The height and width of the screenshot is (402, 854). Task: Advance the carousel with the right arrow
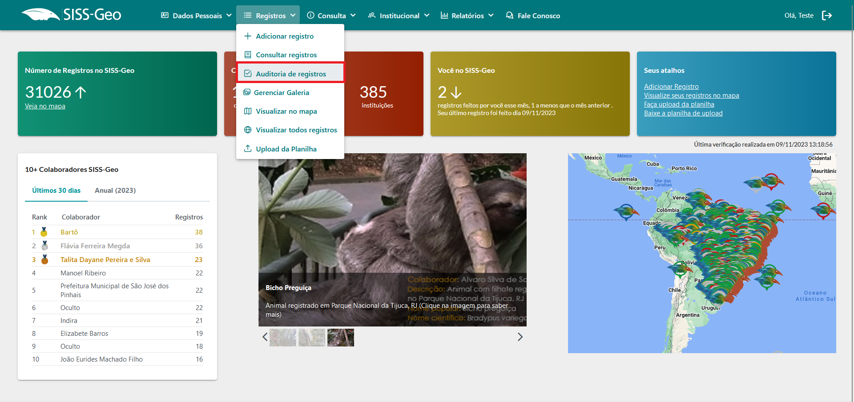(520, 337)
